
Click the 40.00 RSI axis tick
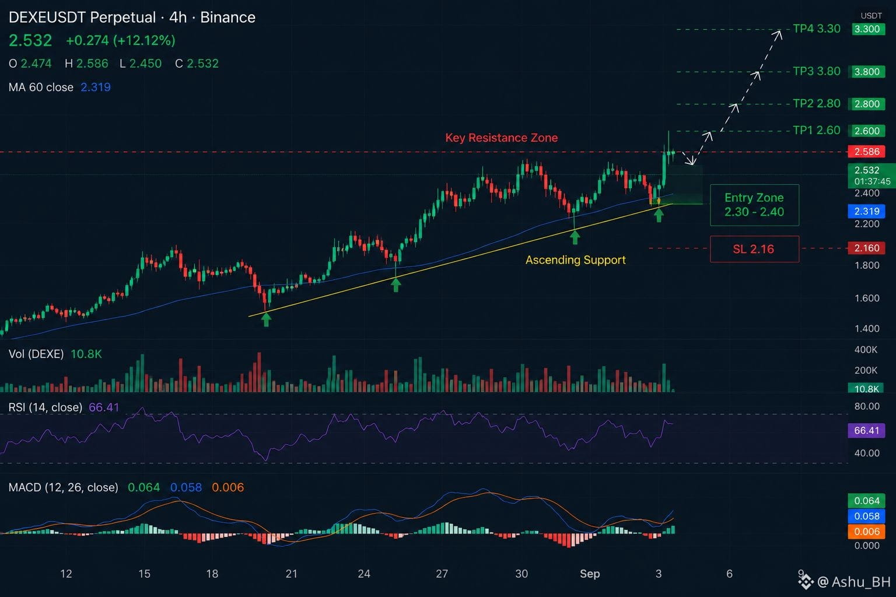[867, 453]
